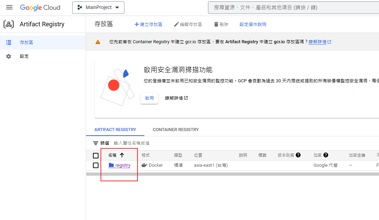Screen dimensions: 379x220
Task: Open the MainProject project selector dropdown
Action: click(x=98, y=8)
